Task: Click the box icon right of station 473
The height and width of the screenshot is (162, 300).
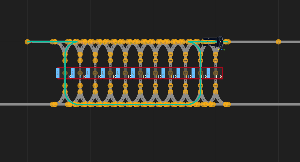Action: [186, 73]
